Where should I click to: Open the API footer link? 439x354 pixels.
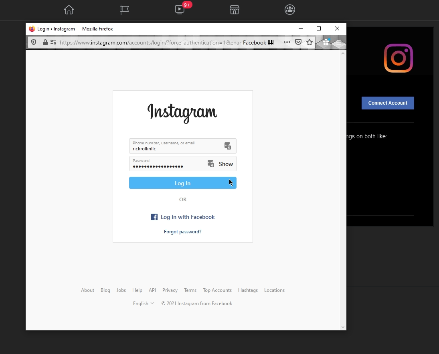coord(152,290)
